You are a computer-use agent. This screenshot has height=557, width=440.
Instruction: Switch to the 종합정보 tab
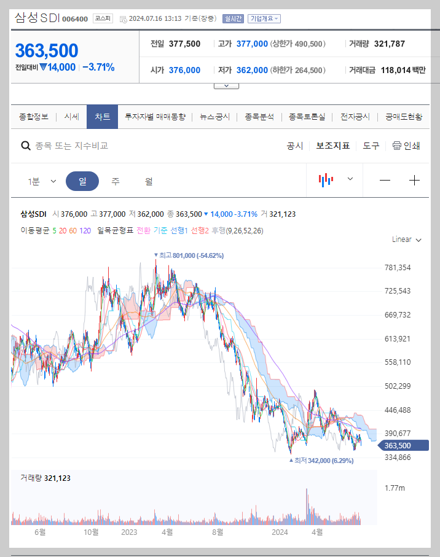click(33, 116)
